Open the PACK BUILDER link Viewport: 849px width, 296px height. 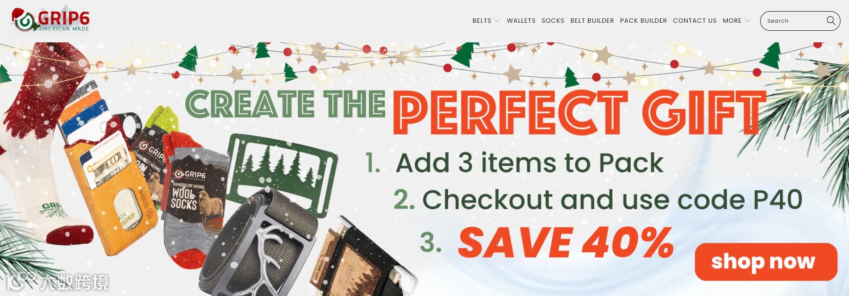coord(643,21)
